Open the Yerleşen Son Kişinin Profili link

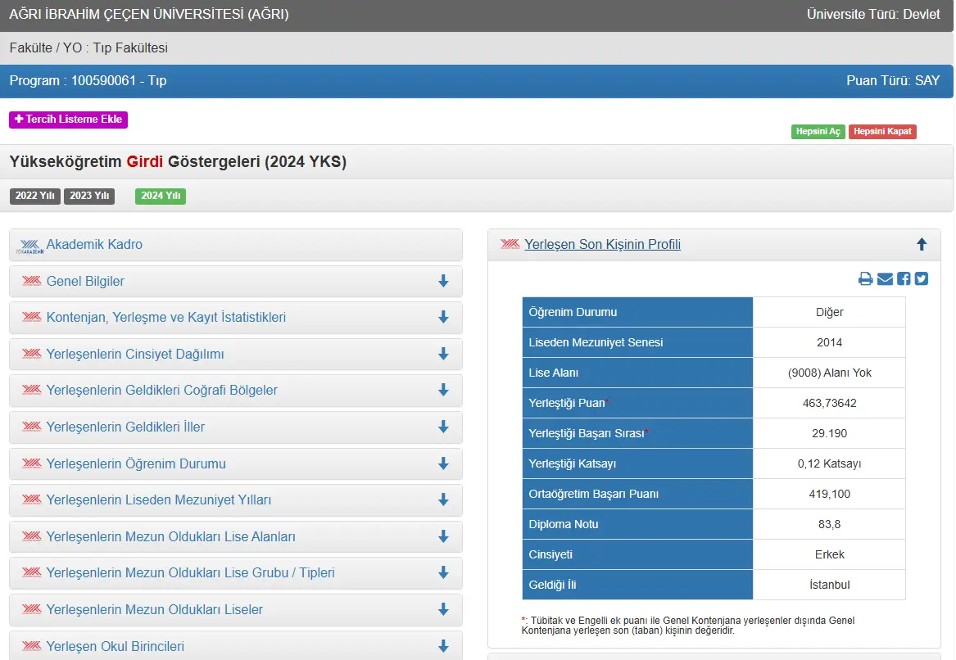click(x=602, y=244)
